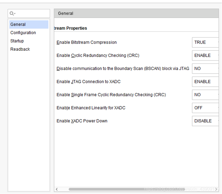Image resolution: width=222 pixels, height=194 pixels.
Task: Open Enhanced Linearity for XADC dropdown
Action: click(205, 108)
